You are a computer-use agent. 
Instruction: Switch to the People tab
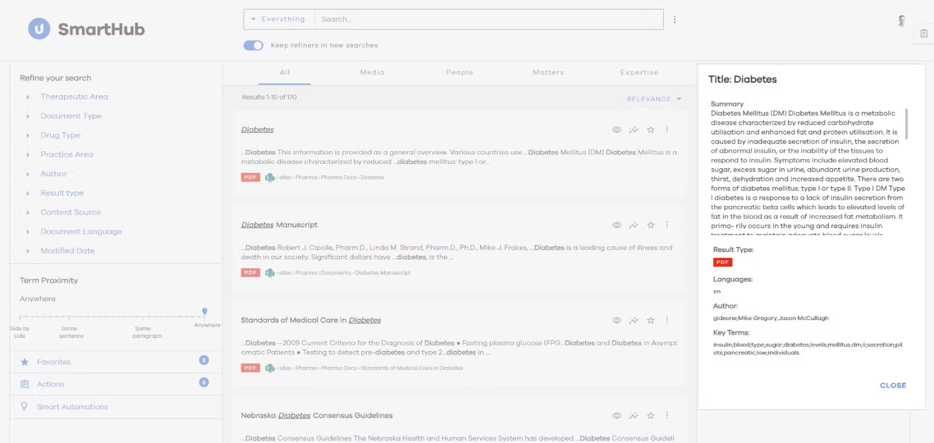[460, 73]
